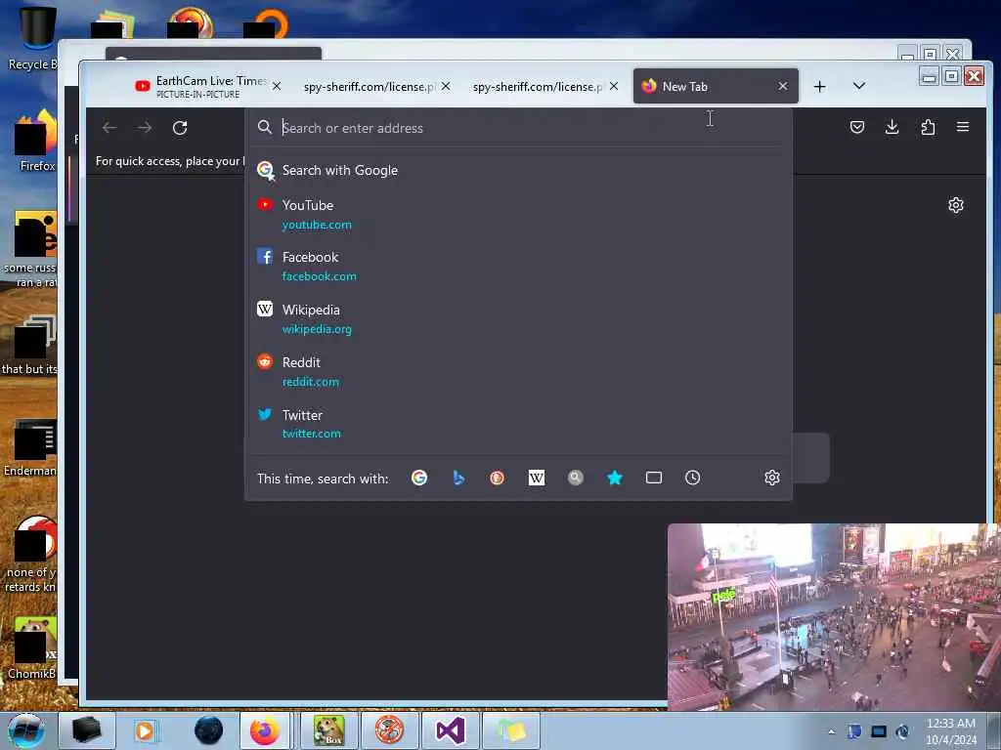Go forward with the forward arrow
This screenshot has height=750, width=1001.
[145, 128]
